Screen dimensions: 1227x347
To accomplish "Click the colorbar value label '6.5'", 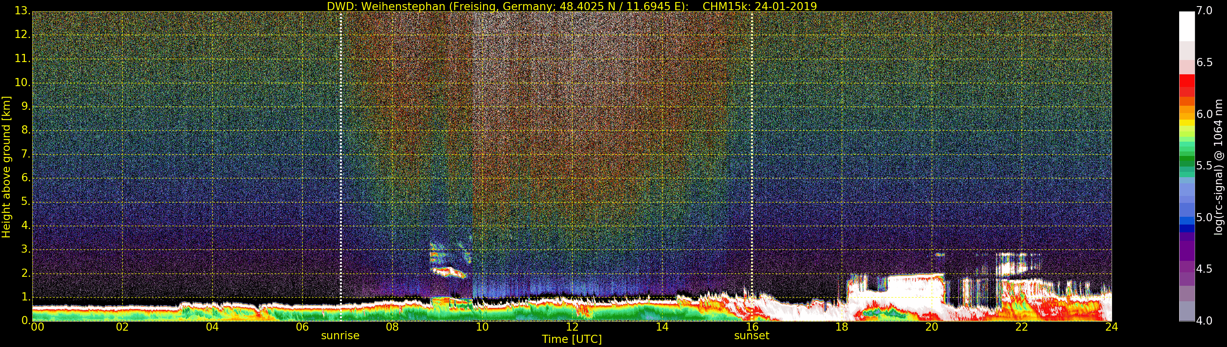I will [x=1204, y=62].
